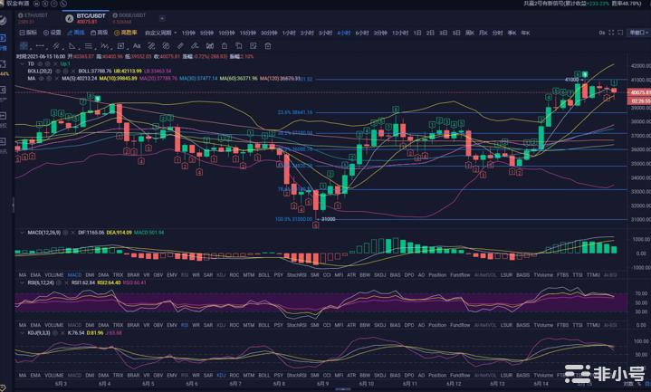Viewport: 651px width, 392px height.
Task: Open settings gear for TD indicator
Action: click(x=48, y=64)
